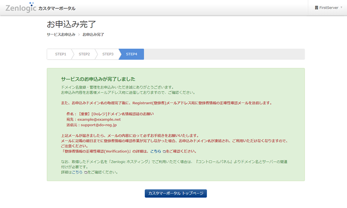Open the こちら link about Verification details
Screen dimensions: 347x208
click(155, 151)
